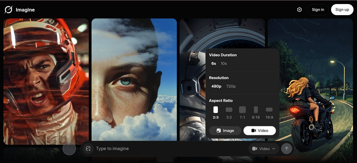Collapse the Video mode dropdown in prompt bar

coord(264,149)
